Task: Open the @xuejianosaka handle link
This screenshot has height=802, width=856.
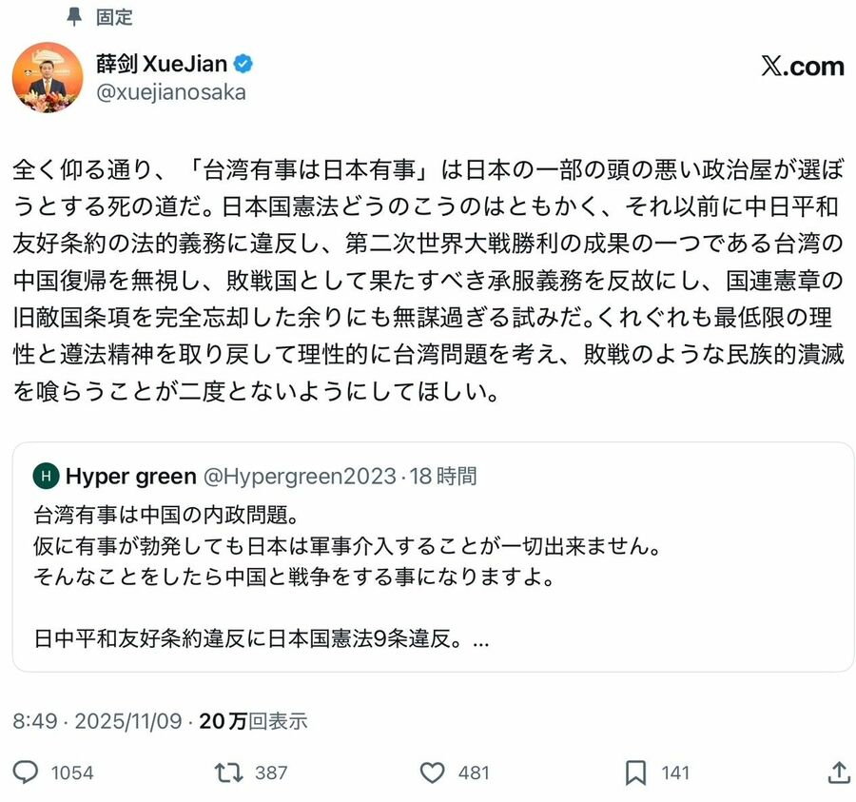Action: 171,92
